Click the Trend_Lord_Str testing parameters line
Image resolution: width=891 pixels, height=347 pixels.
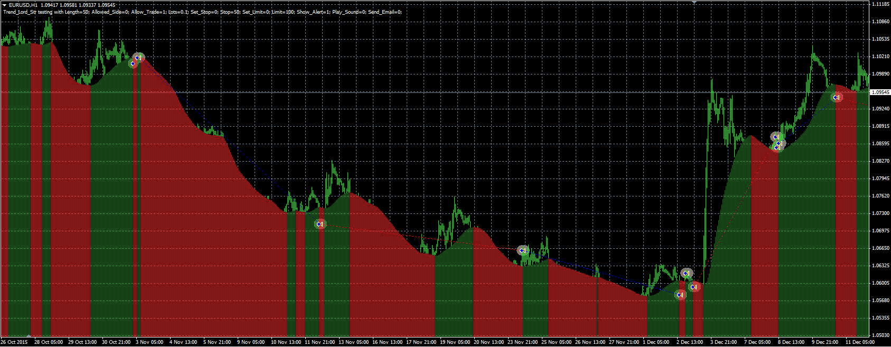pos(202,12)
